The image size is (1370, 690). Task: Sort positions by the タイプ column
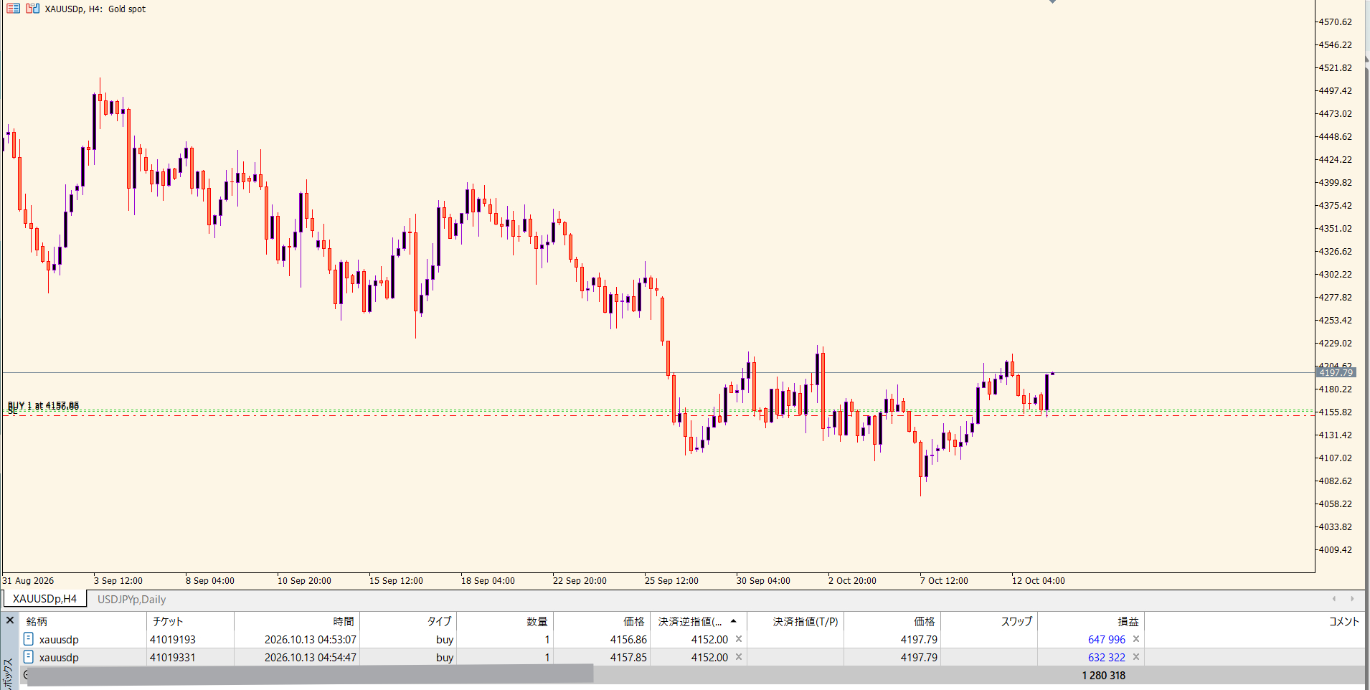[x=408, y=621]
